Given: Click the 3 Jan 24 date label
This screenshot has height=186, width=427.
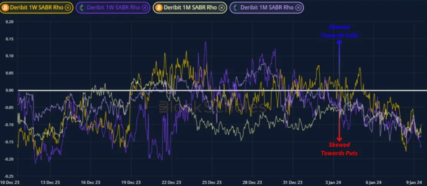Looking at the screenshot, I should [x=334, y=182].
